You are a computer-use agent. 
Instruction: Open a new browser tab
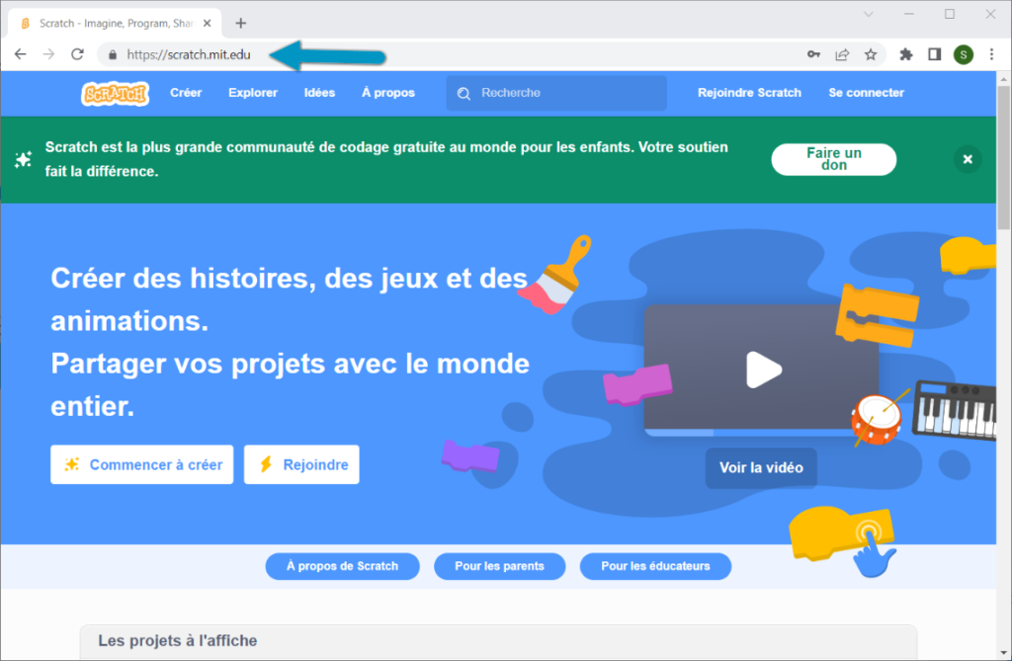241,23
